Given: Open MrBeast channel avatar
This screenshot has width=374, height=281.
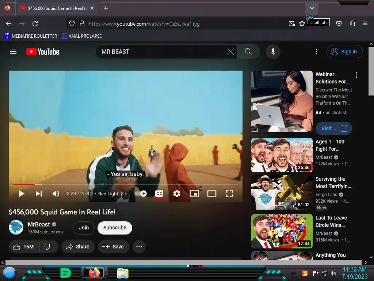Looking at the screenshot, I should coord(16,227).
